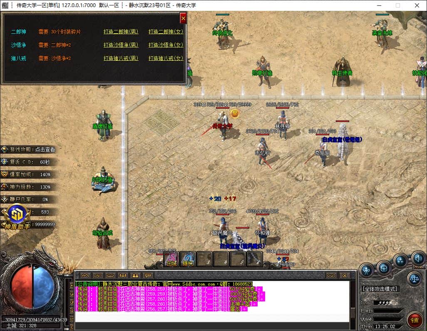Click 打造猪八戒(男) link
427x331 pixels.
tap(121, 58)
